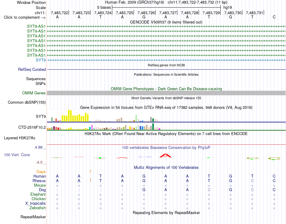
Task: Open GENCODE V50lift37 track title
Action: click(166, 22)
